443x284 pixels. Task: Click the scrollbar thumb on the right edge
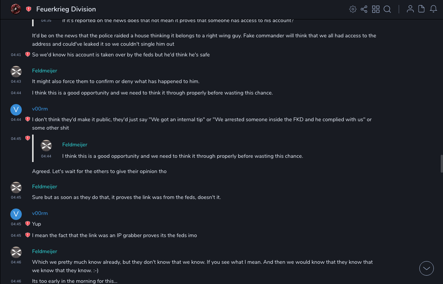point(441,164)
